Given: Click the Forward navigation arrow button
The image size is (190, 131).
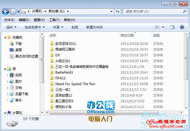Looking at the screenshot, I should 13,12.
